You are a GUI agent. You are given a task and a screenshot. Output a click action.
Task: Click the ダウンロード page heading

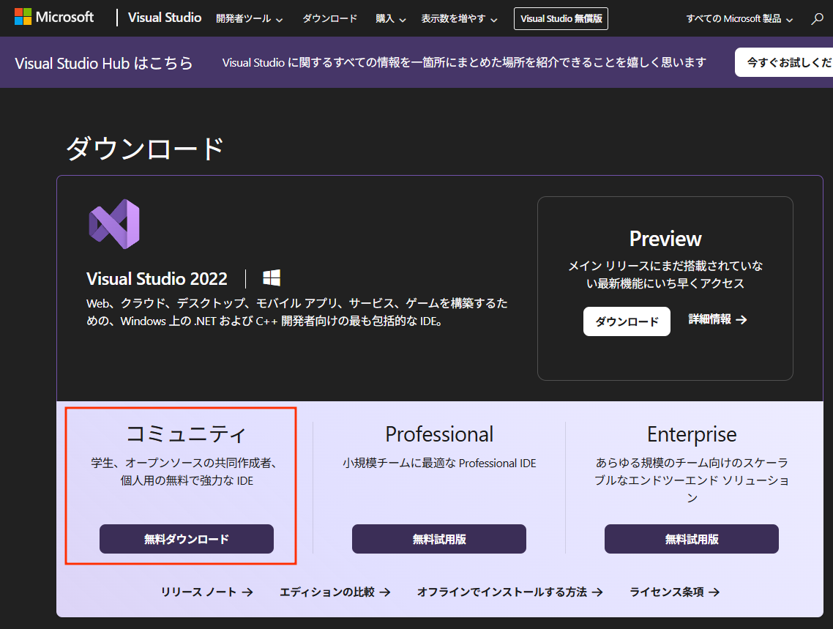tap(144, 148)
